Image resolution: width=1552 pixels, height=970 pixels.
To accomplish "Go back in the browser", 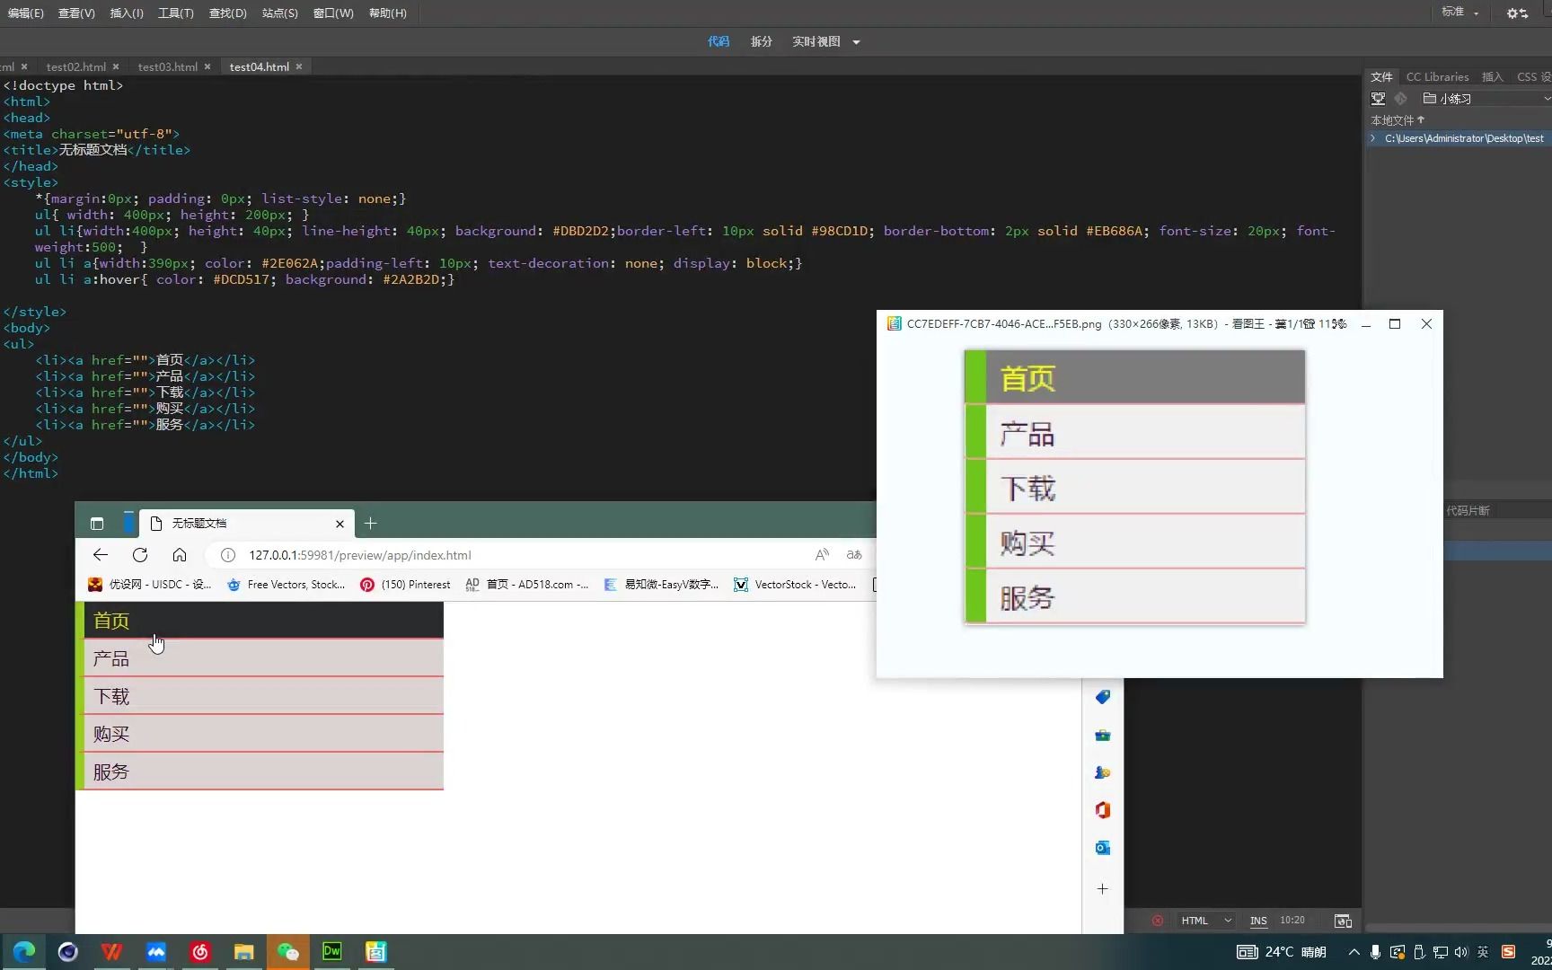I will point(101,555).
